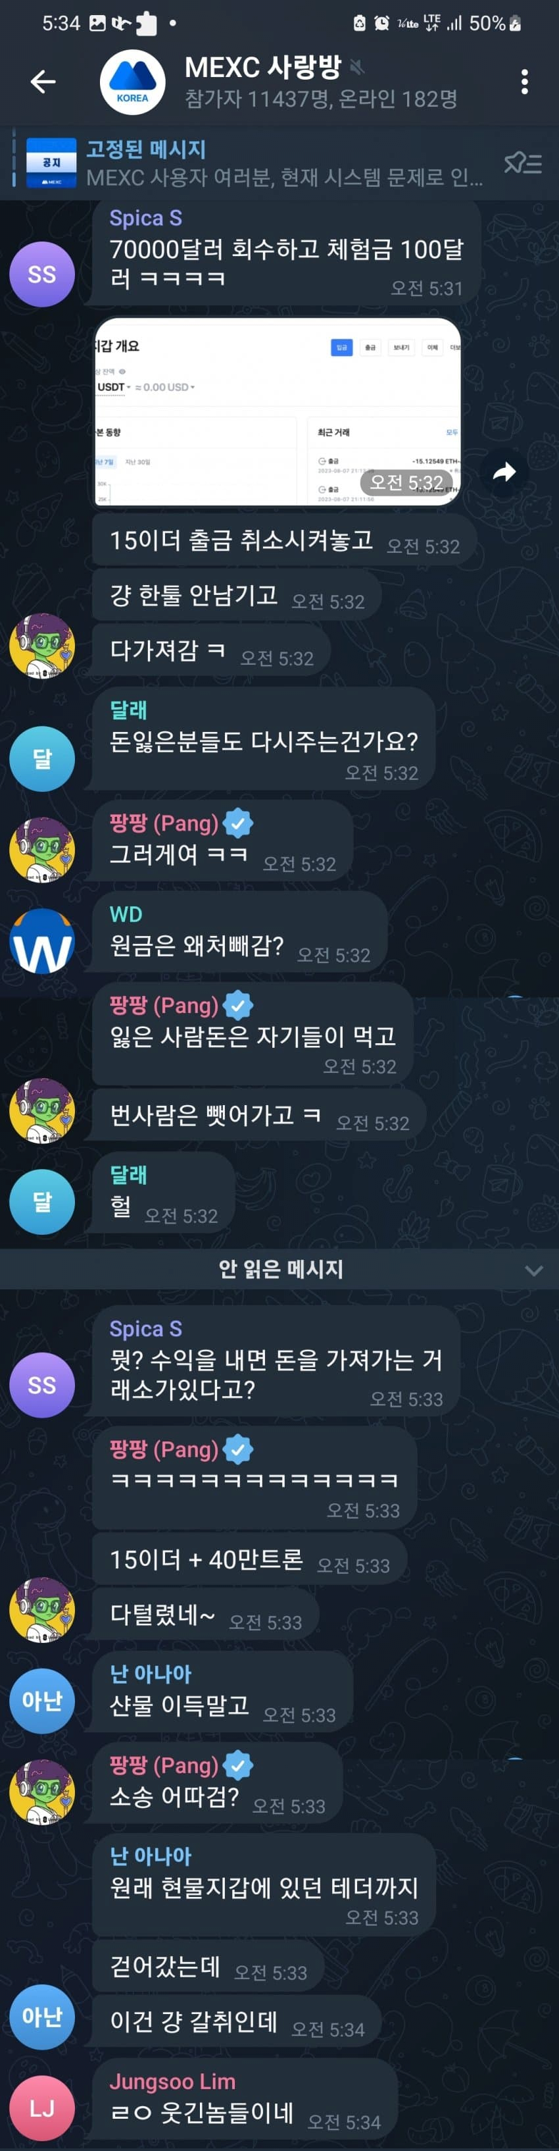Image resolution: width=559 pixels, height=2151 pixels.
Task: Tap the chevron on unread messages bar
Action: pyautogui.click(x=534, y=1270)
